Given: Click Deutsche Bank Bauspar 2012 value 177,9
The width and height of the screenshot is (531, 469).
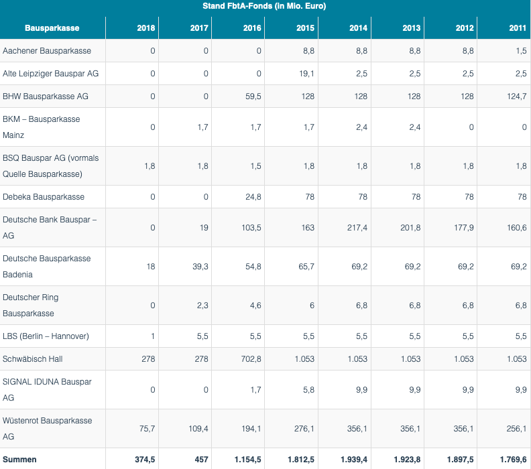Looking at the screenshot, I should click(x=464, y=228).
